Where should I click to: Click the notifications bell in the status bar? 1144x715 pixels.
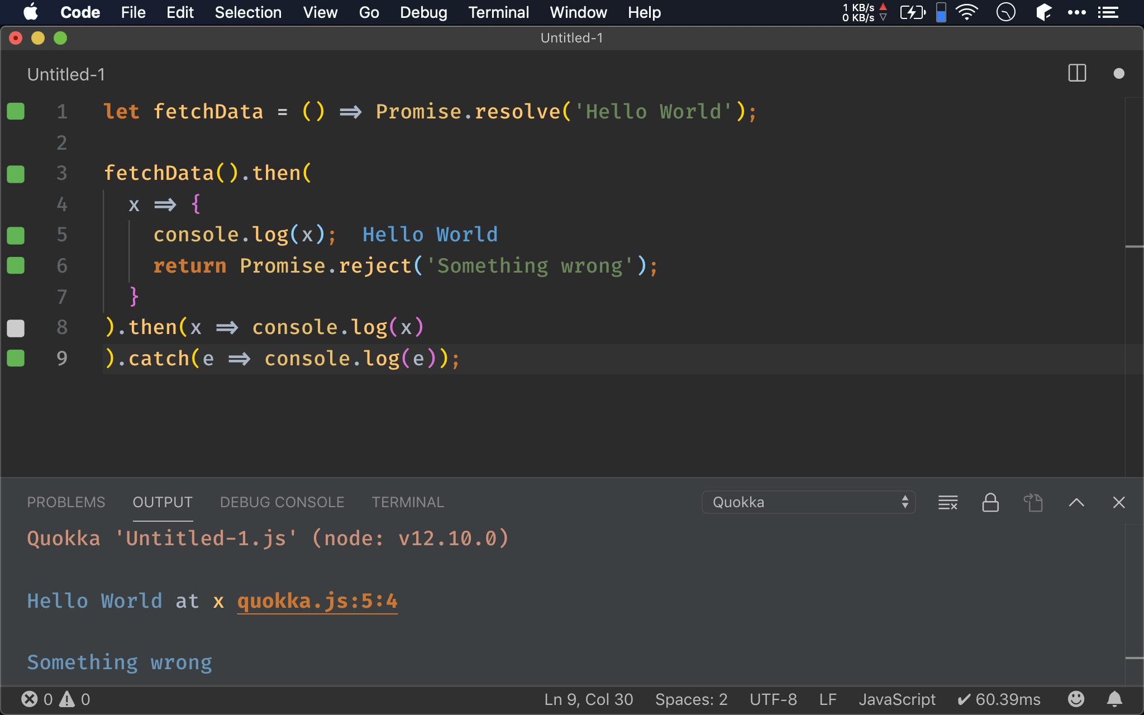coord(1114,699)
